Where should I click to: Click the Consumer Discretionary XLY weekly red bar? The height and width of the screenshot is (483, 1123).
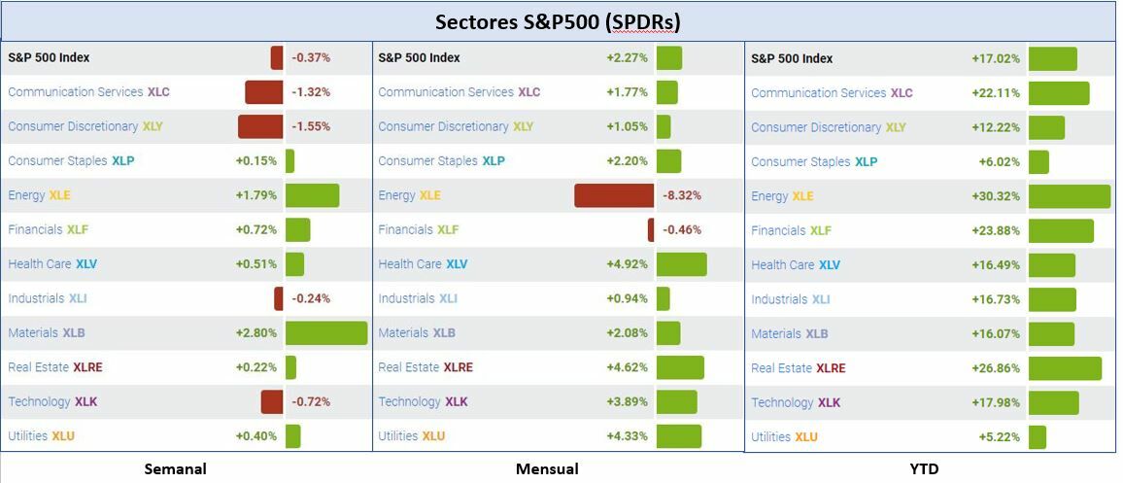[260, 126]
